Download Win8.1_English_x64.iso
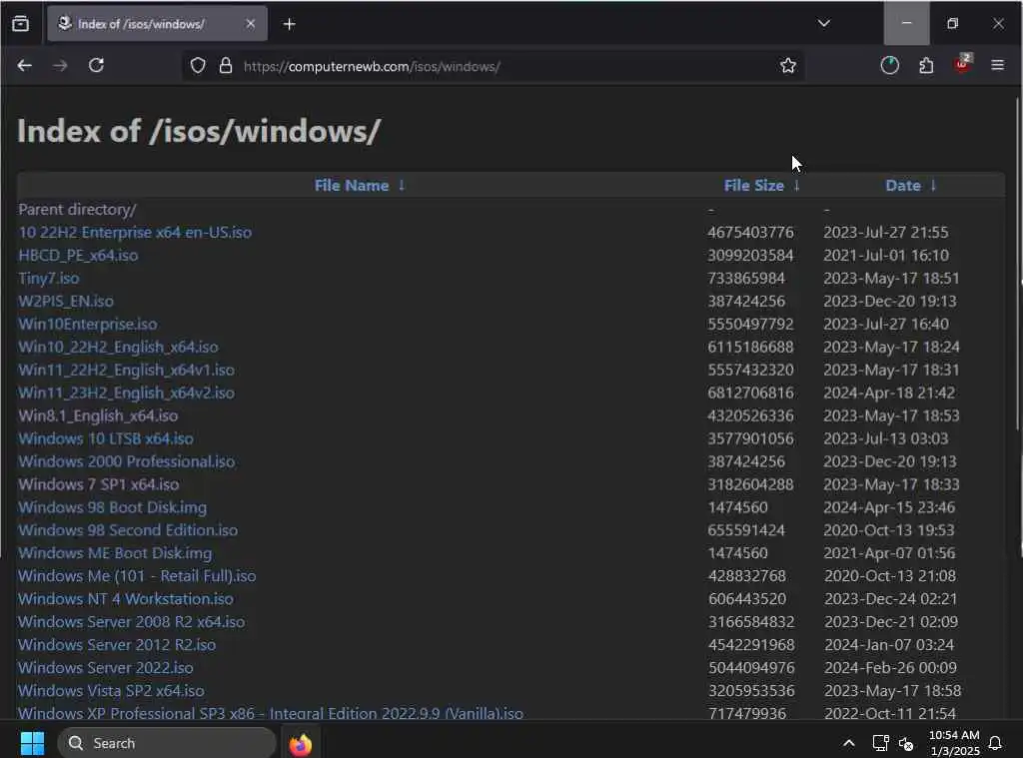The width and height of the screenshot is (1023, 758). pos(98,415)
